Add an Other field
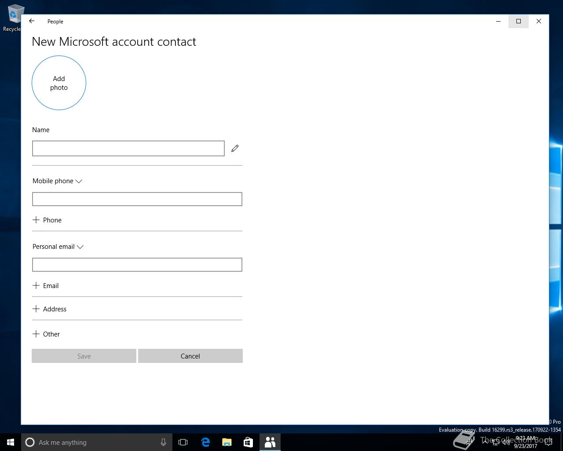Image resolution: width=563 pixels, height=451 pixels. (x=46, y=334)
